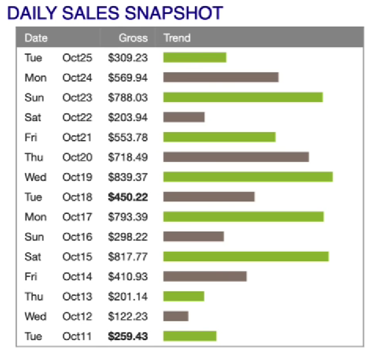Select the Mon Oct17 row
368x364 pixels.
58,217
